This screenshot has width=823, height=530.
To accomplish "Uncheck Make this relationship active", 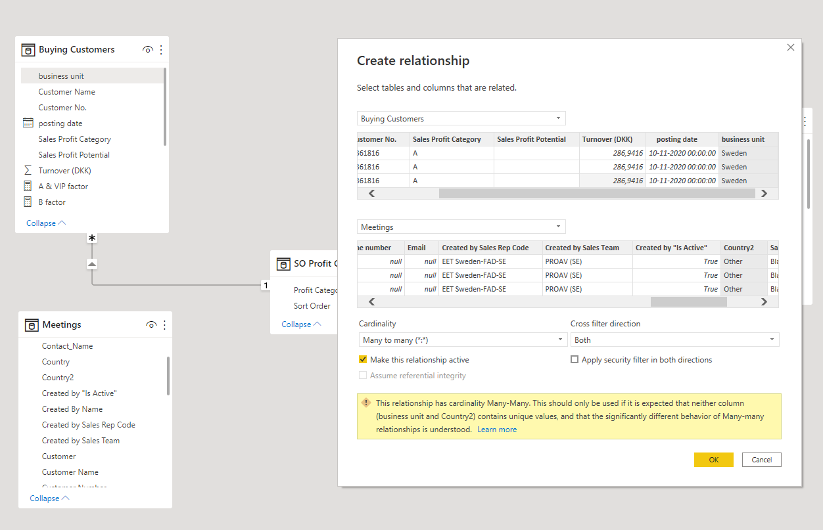I will click(363, 360).
